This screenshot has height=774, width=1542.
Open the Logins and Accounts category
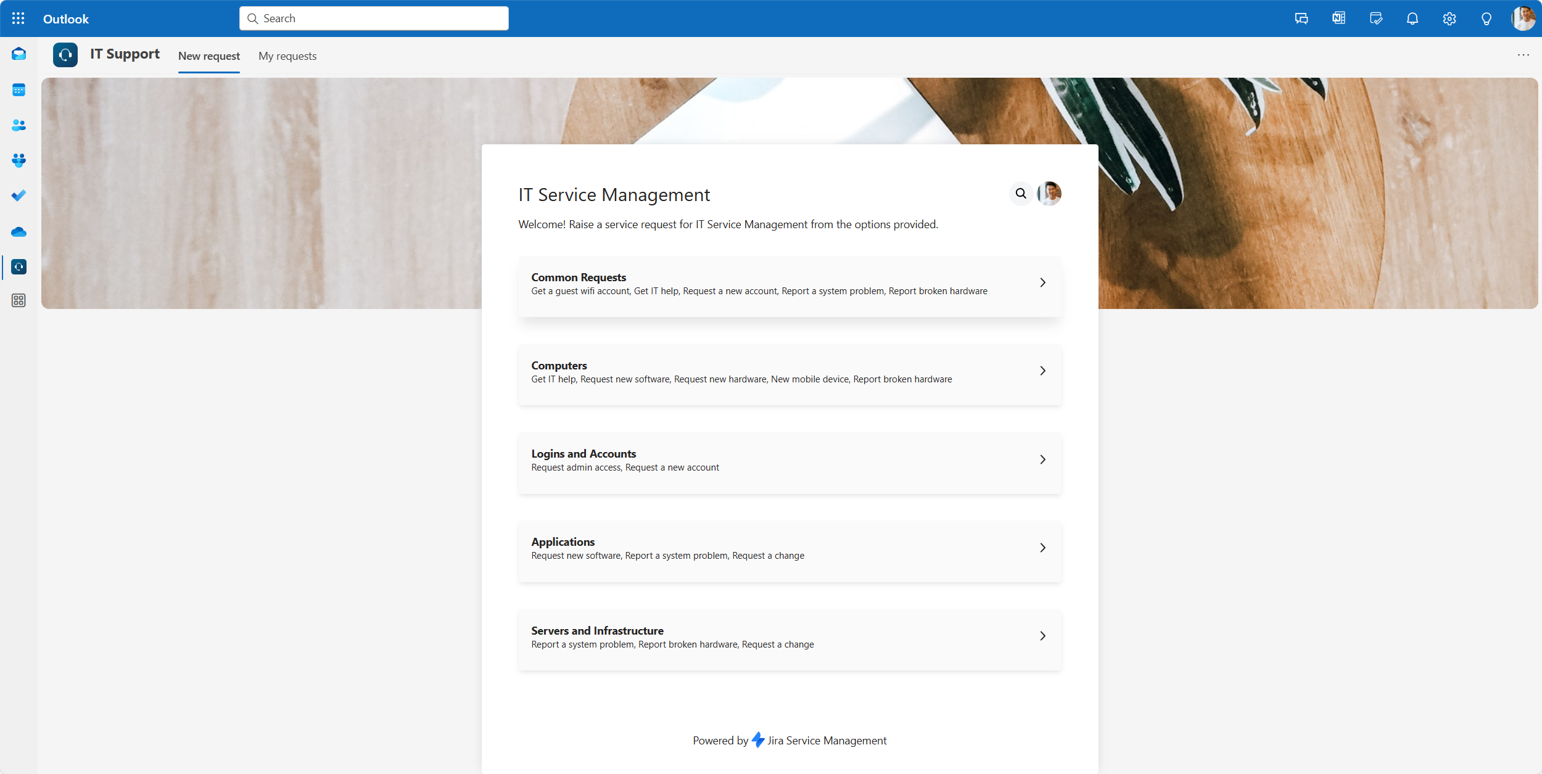(x=790, y=463)
